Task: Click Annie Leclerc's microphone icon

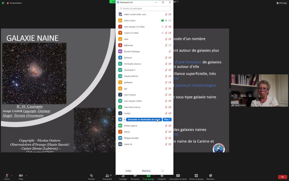Action: click(x=166, y=20)
